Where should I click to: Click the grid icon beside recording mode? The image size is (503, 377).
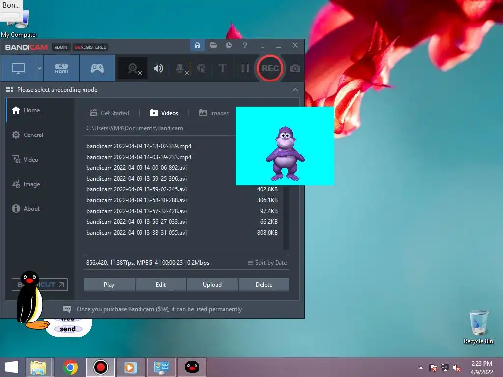click(9, 90)
